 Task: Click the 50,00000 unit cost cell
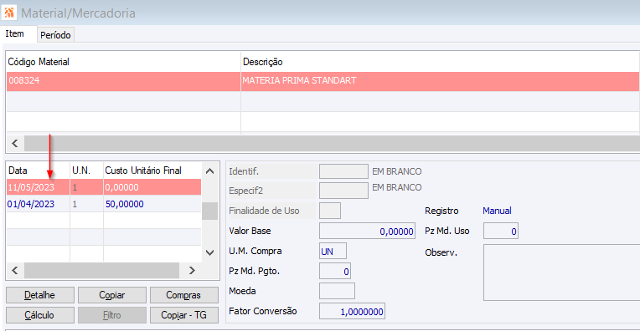152,204
